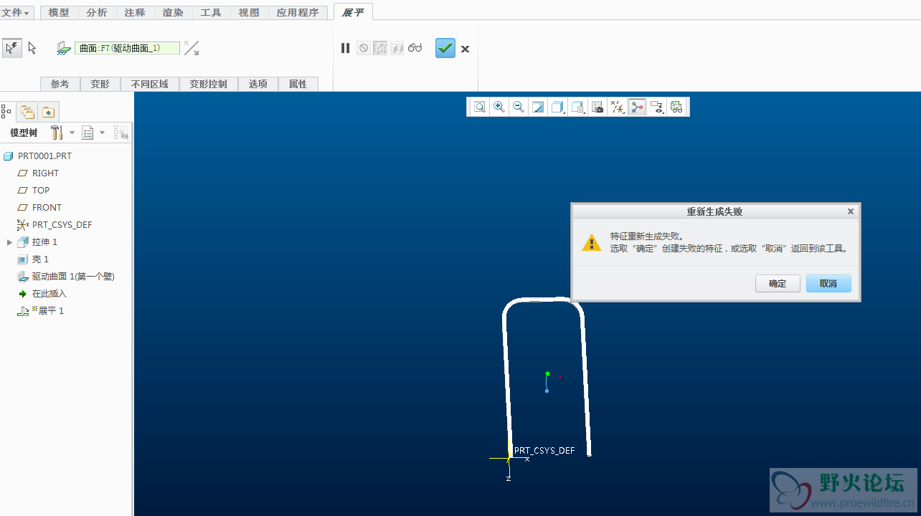The width and height of the screenshot is (921, 516).
Task: Open the 属性 panel tab
Action: [298, 84]
